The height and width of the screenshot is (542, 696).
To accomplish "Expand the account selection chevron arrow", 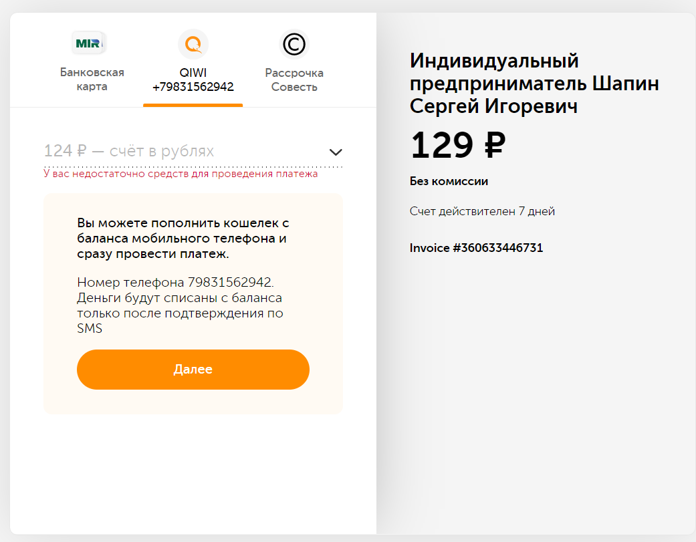I will [336, 152].
